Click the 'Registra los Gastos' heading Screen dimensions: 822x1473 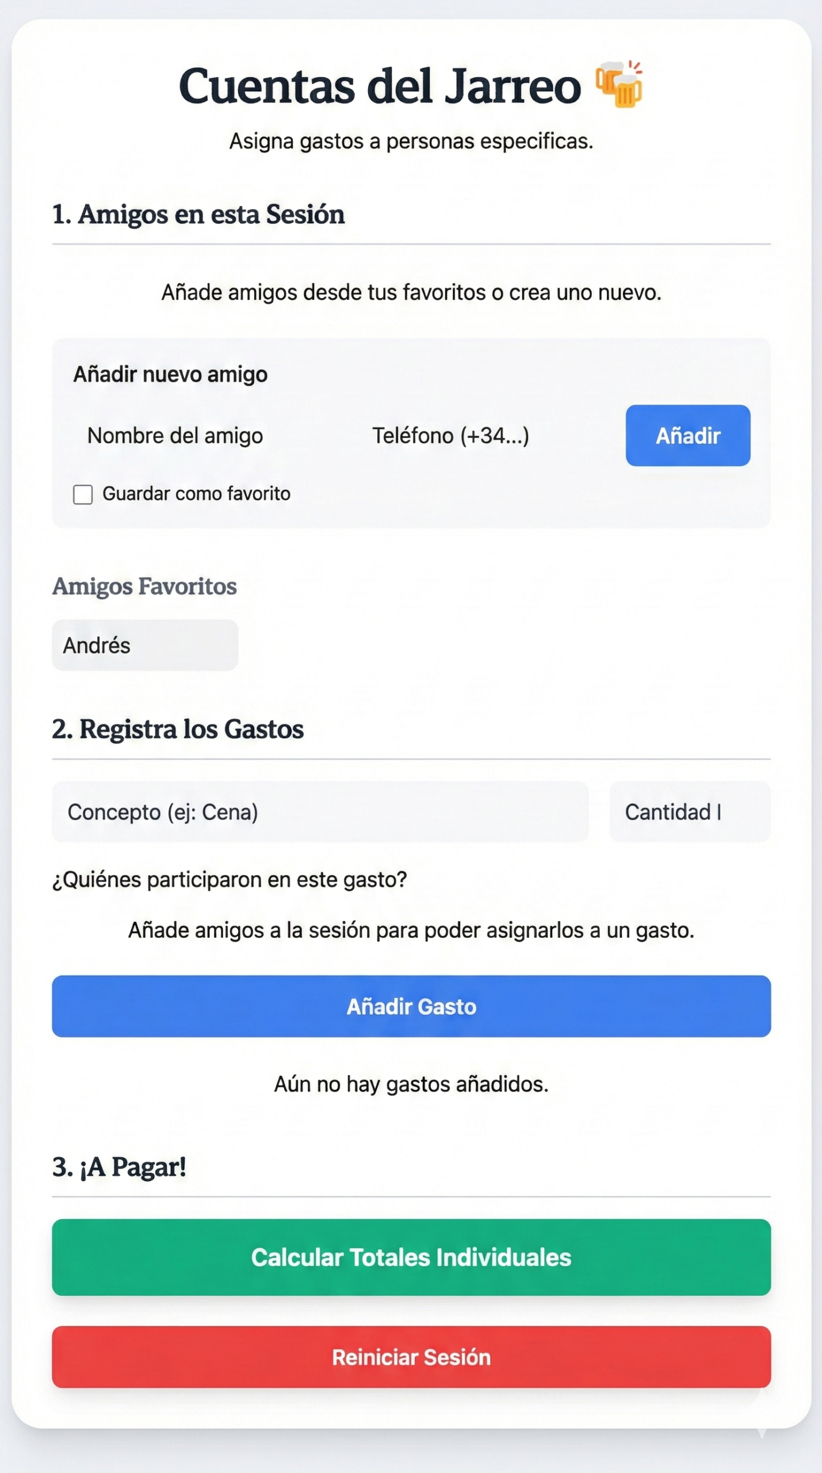pos(178,729)
